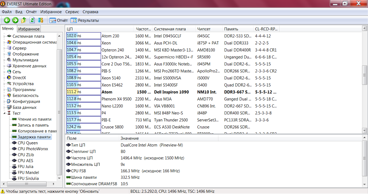368x194 pixels.
Task: Click the FPU Mandel icon
Action: click(x=14, y=173)
